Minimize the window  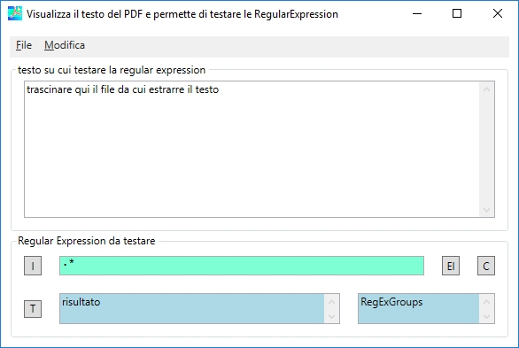coord(417,13)
